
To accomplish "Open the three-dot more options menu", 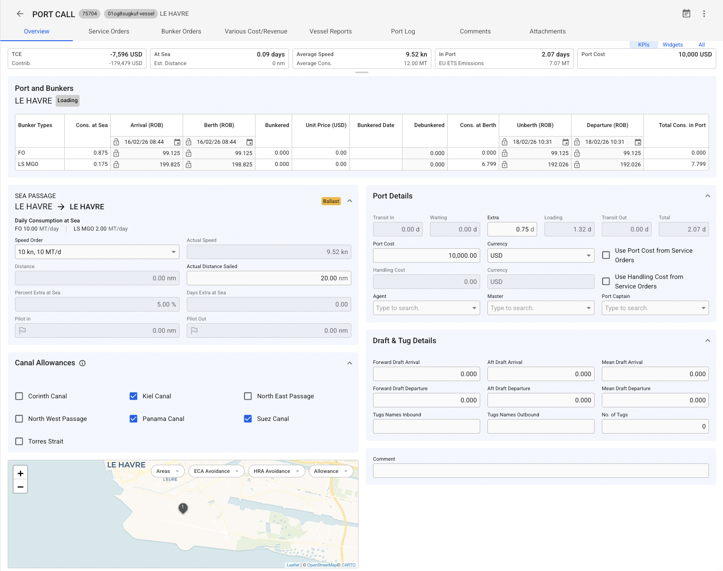I will (704, 14).
